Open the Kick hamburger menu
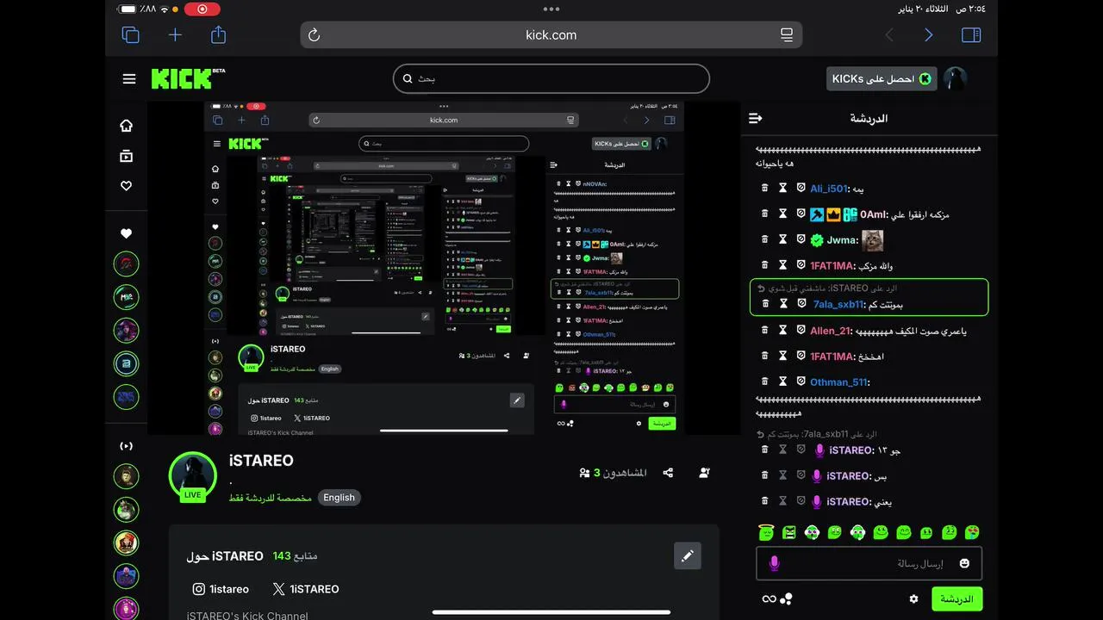The height and width of the screenshot is (620, 1103). pos(129,78)
